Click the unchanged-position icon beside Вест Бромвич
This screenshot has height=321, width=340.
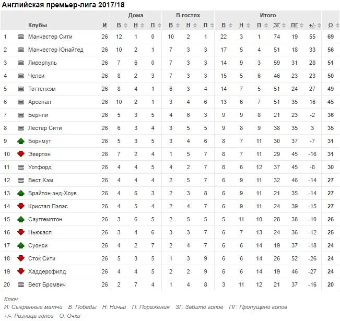point(21,284)
